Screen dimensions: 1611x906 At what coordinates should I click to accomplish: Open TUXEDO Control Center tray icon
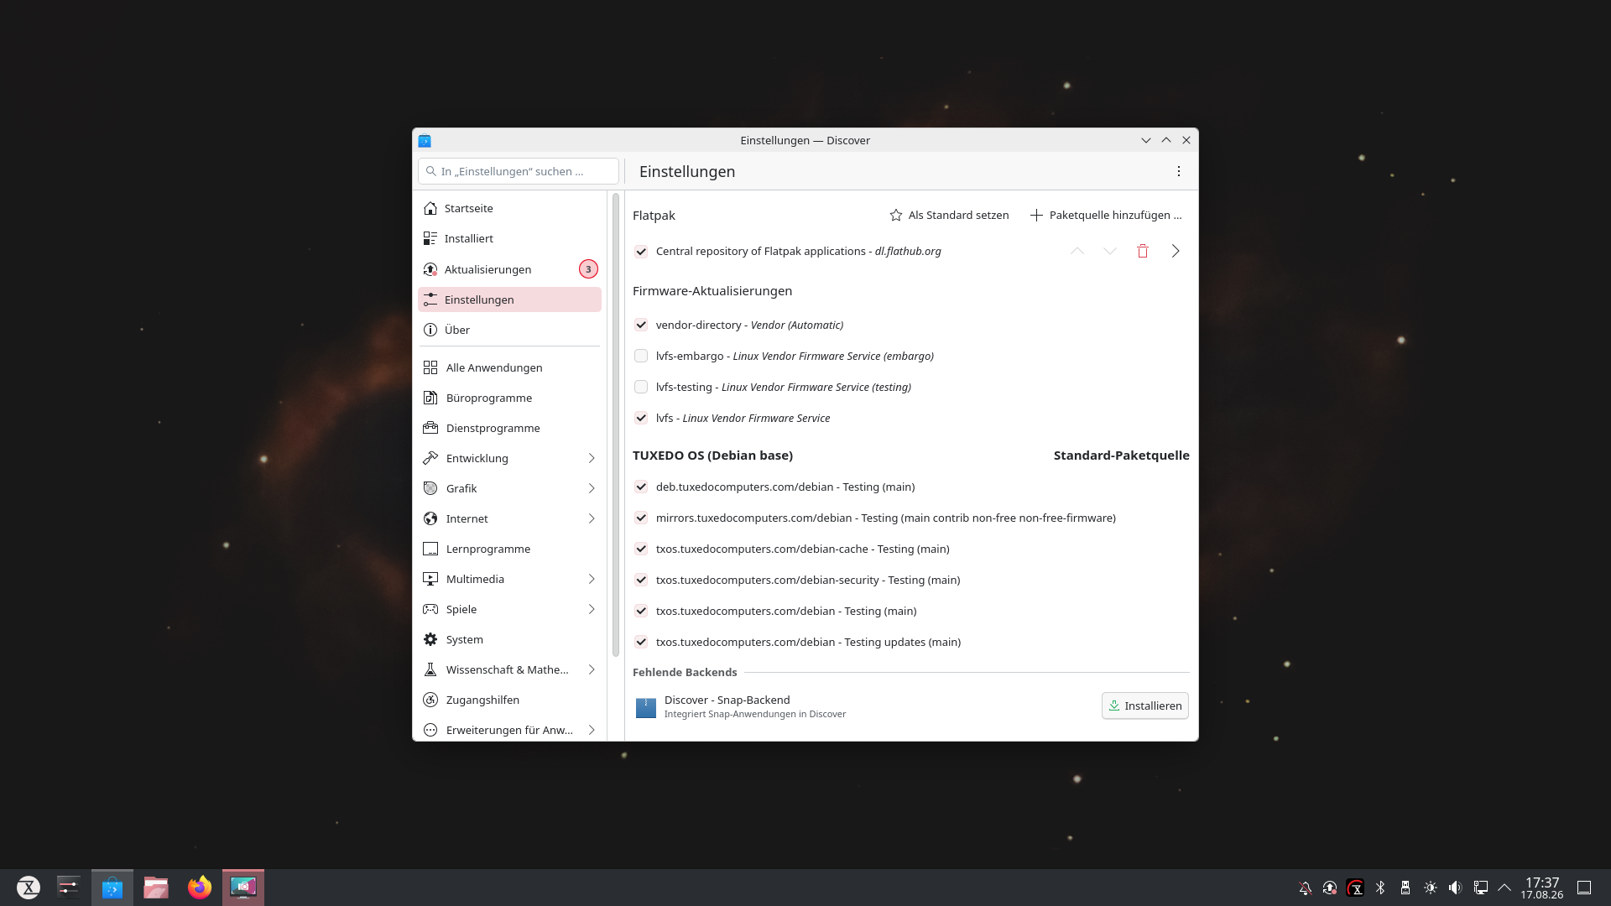pos(1355,888)
